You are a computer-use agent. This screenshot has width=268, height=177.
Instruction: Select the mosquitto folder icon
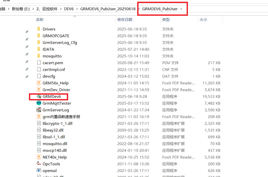(39, 56)
